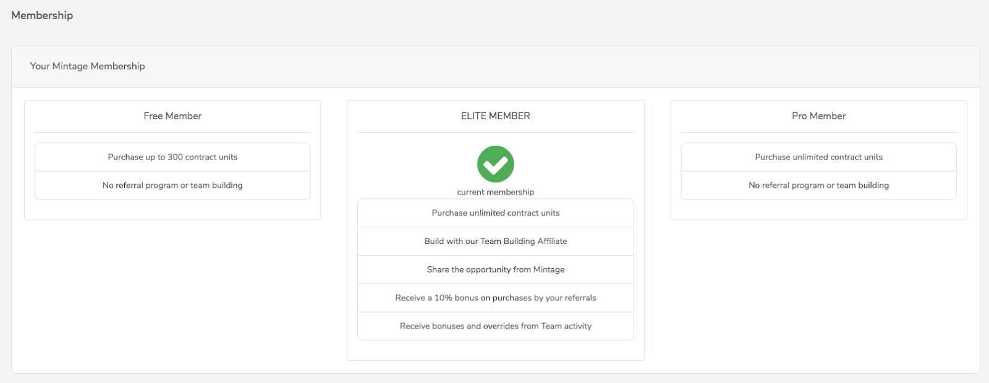The width and height of the screenshot is (989, 383).
Task: Select the Free Member card heading
Action: 172,116
